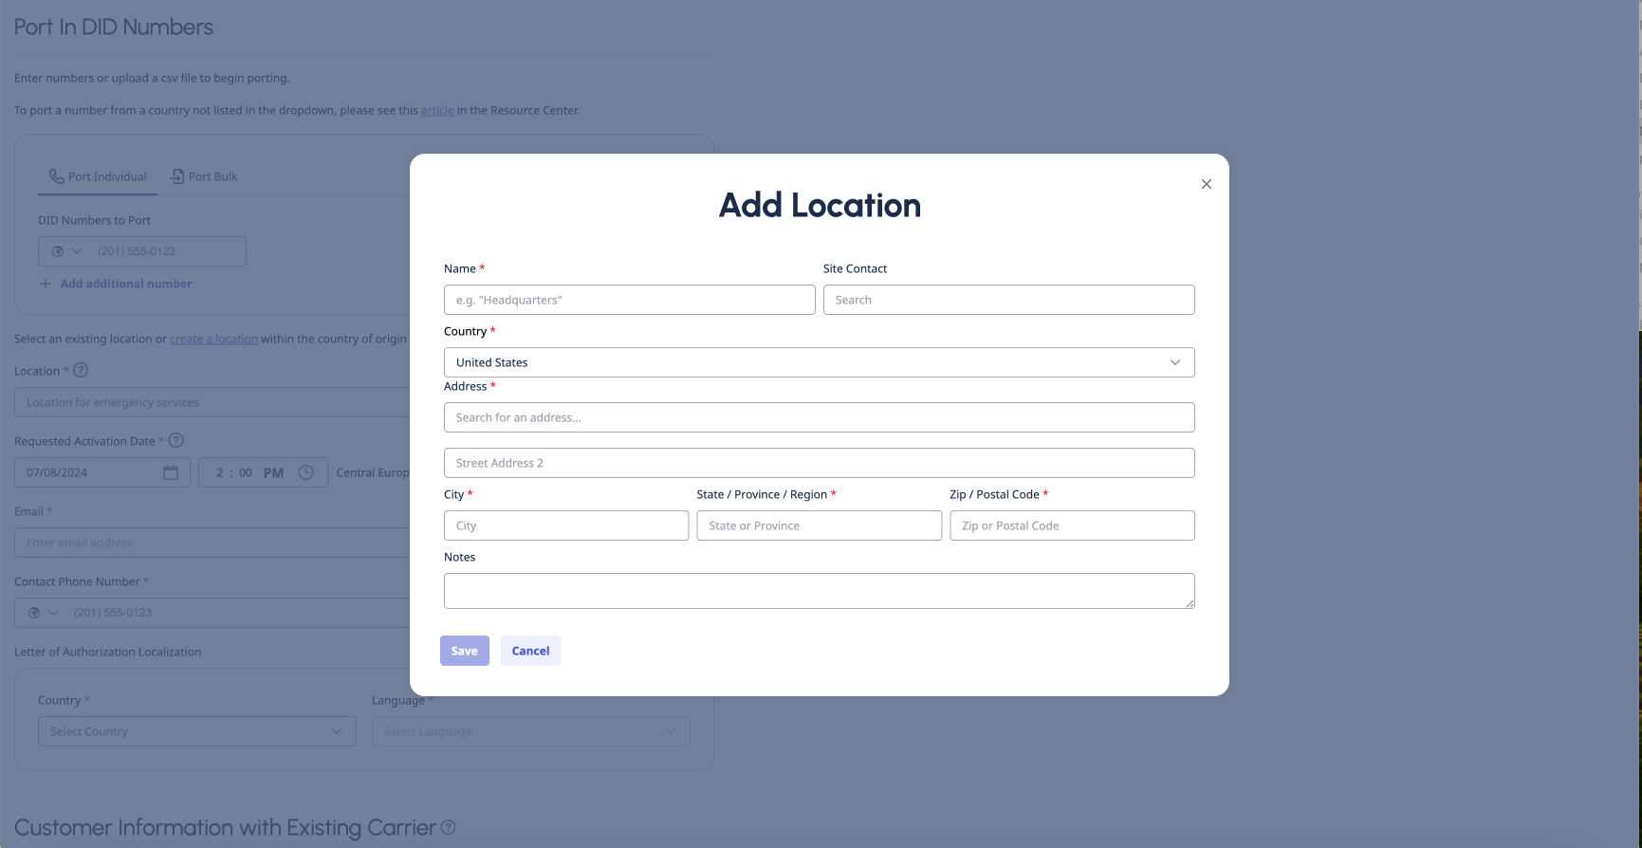The width and height of the screenshot is (1642, 848).
Task: Click help icon next to Requested Activation Date
Action: [175, 441]
